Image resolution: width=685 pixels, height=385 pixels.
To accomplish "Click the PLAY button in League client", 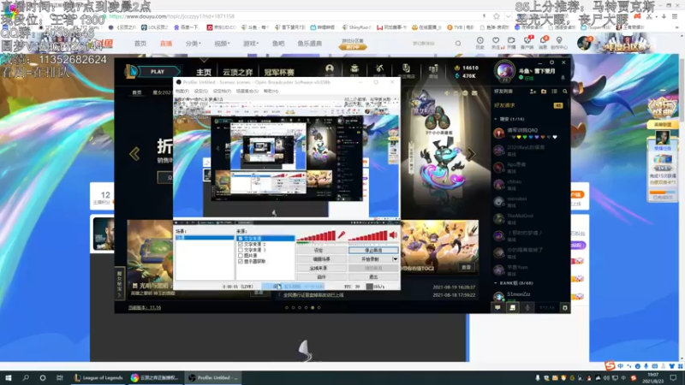I will click(x=158, y=72).
